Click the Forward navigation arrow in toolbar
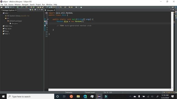 coord(76,7)
